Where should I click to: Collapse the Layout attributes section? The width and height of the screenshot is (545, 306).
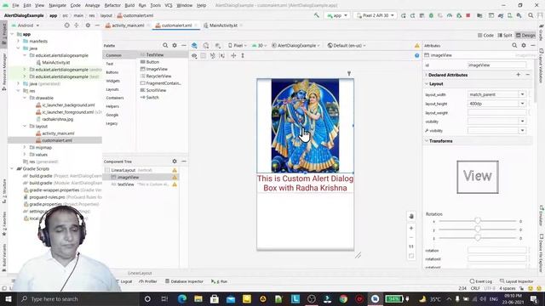click(427, 84)
